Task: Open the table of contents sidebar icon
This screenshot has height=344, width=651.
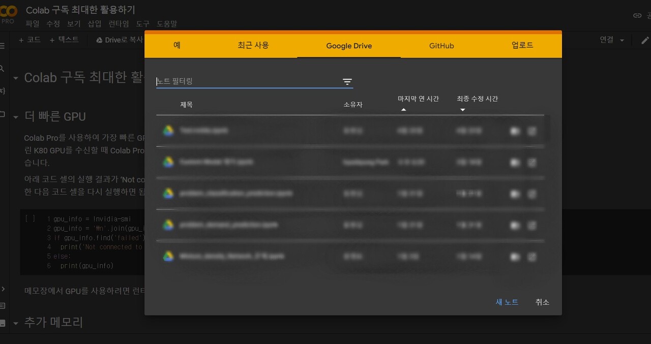Action: coord(2,46)
